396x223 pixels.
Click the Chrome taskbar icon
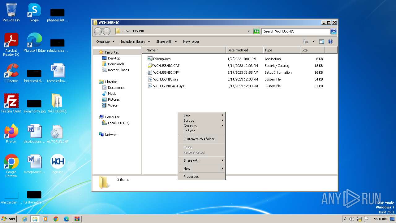click(56, 219)
